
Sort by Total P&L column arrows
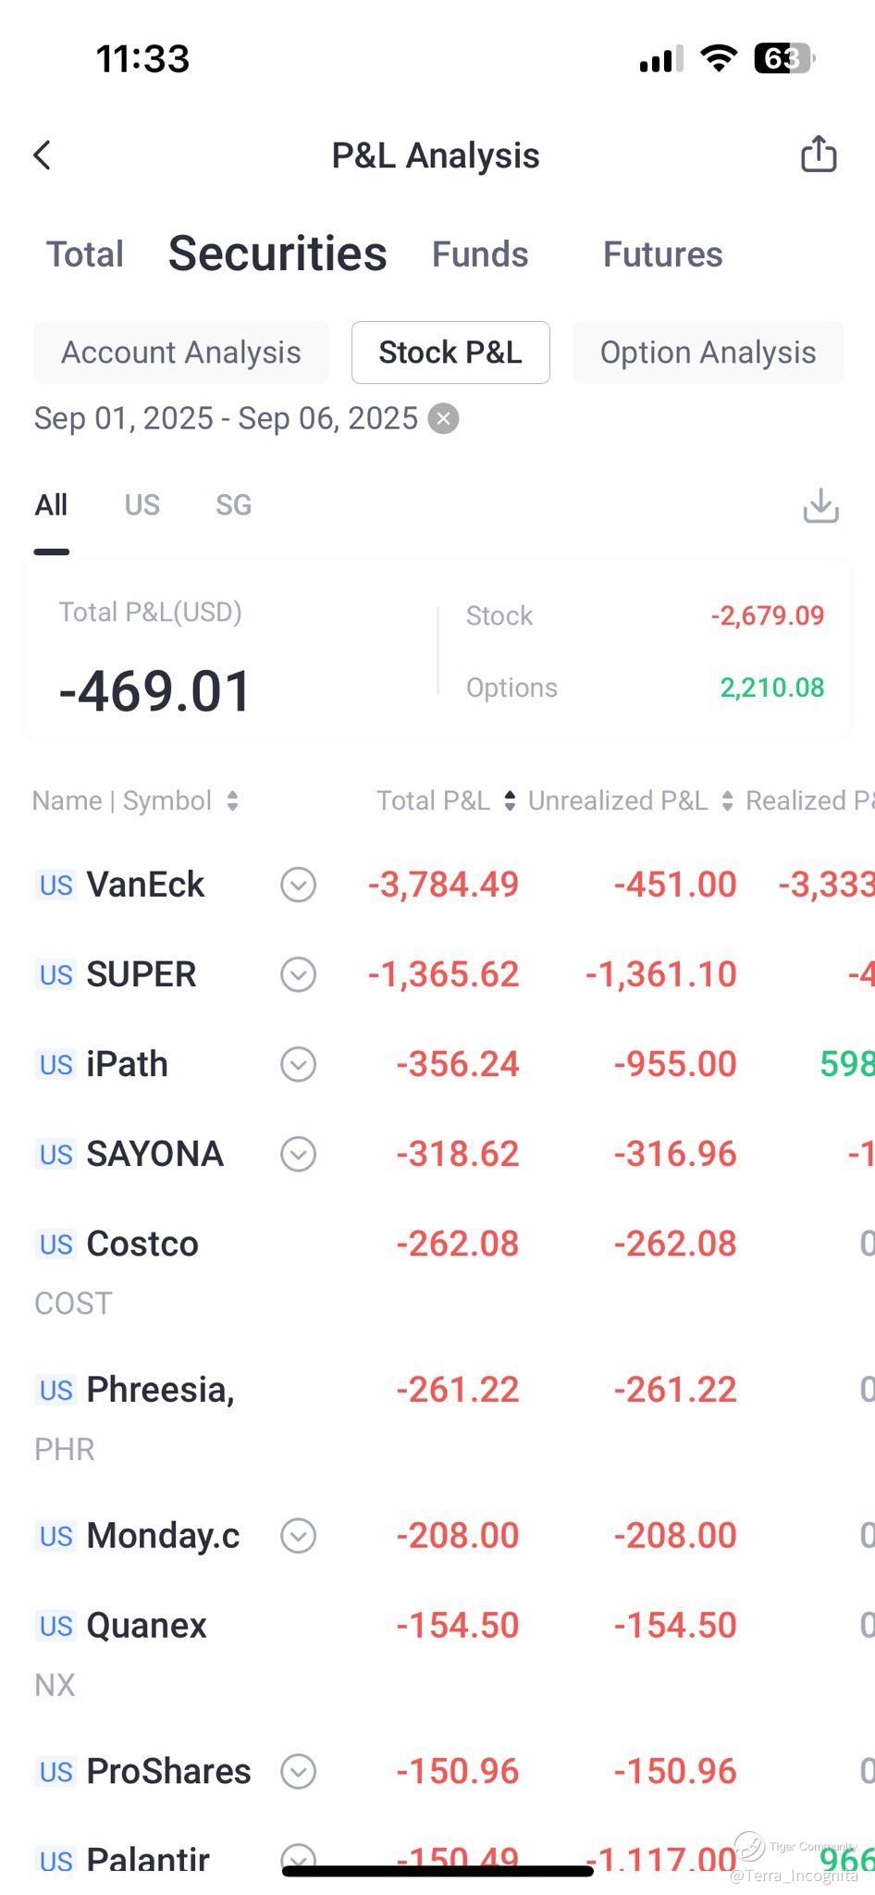tap(510, 801)
